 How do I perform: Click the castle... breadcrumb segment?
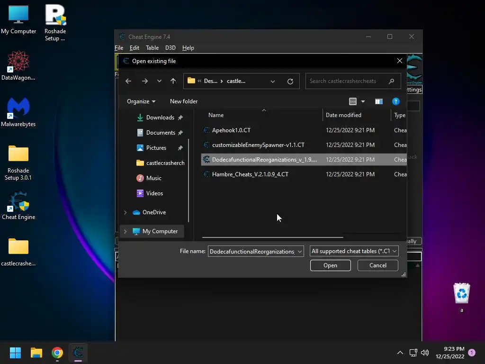[x=236, y=81]
